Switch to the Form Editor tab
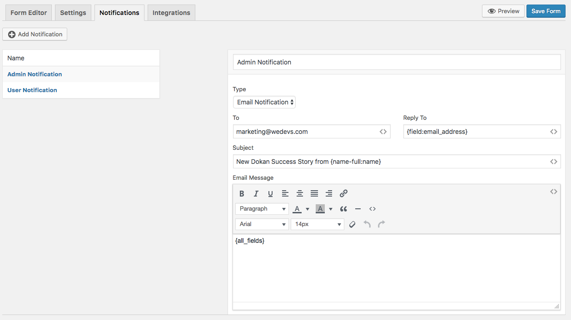Viewport: 571px width, 320px height. coord(29,13)
